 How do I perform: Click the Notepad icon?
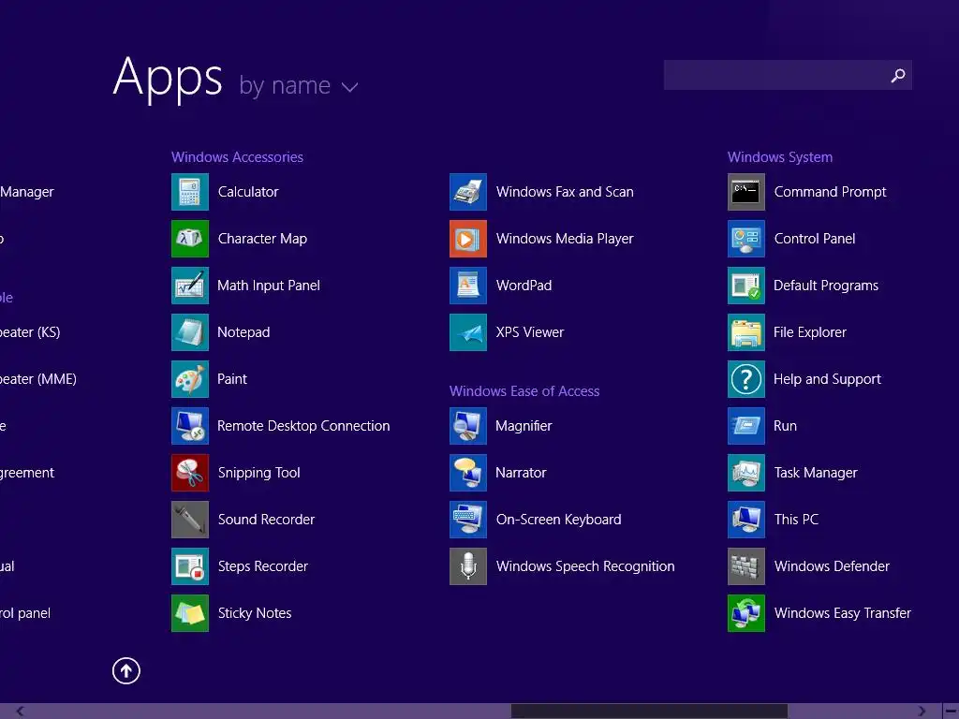pos(189,332)
